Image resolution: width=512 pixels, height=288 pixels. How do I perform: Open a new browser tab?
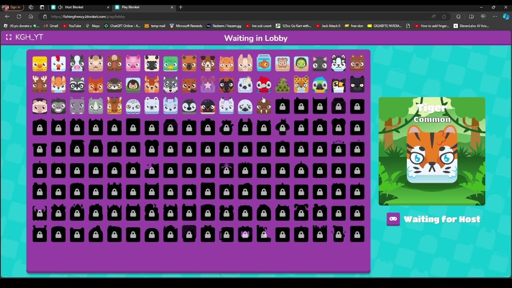181,7
